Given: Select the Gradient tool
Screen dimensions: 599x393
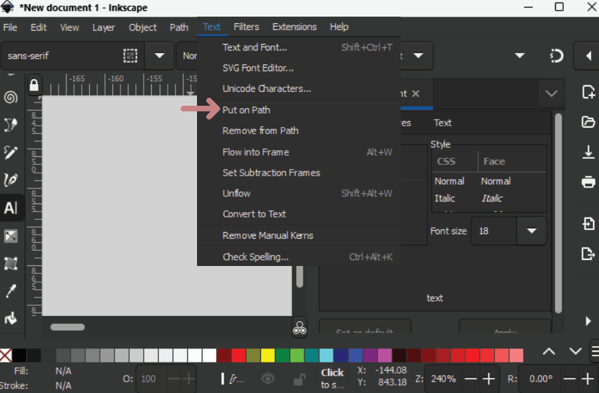Looking at the screenshot, I should click(x=11, y=236).
